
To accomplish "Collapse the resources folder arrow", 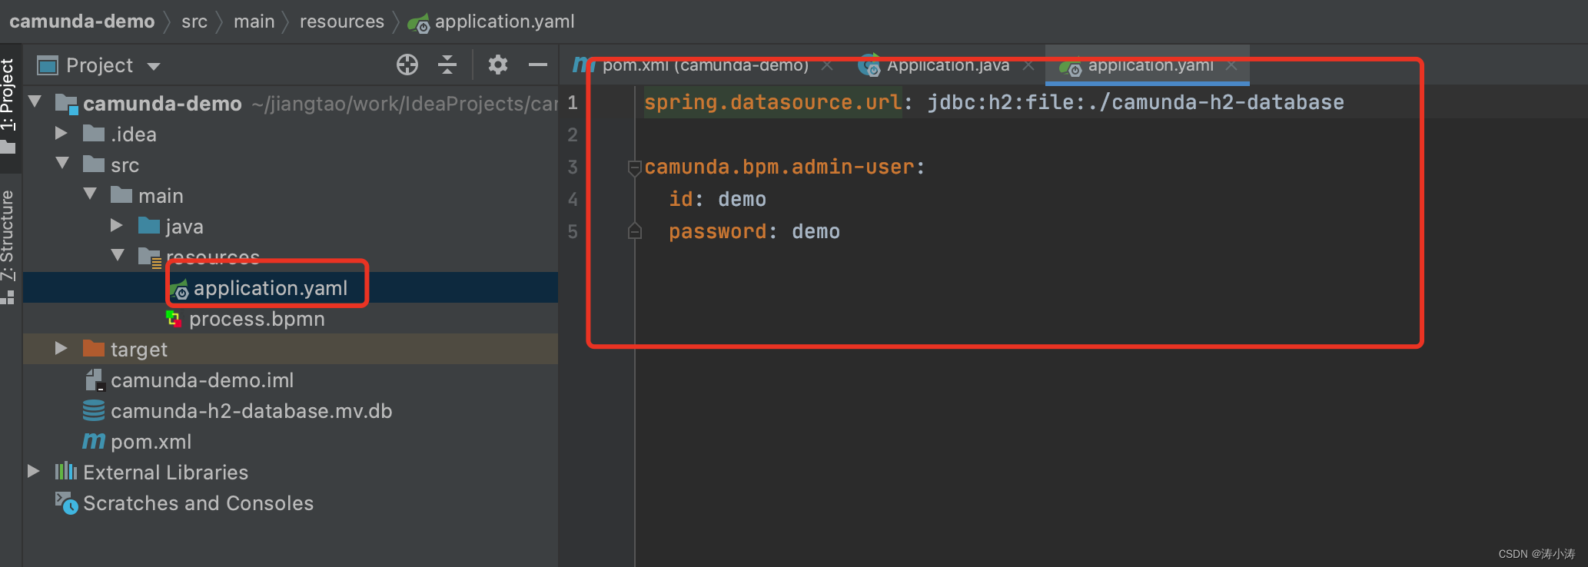I will 118,254.
